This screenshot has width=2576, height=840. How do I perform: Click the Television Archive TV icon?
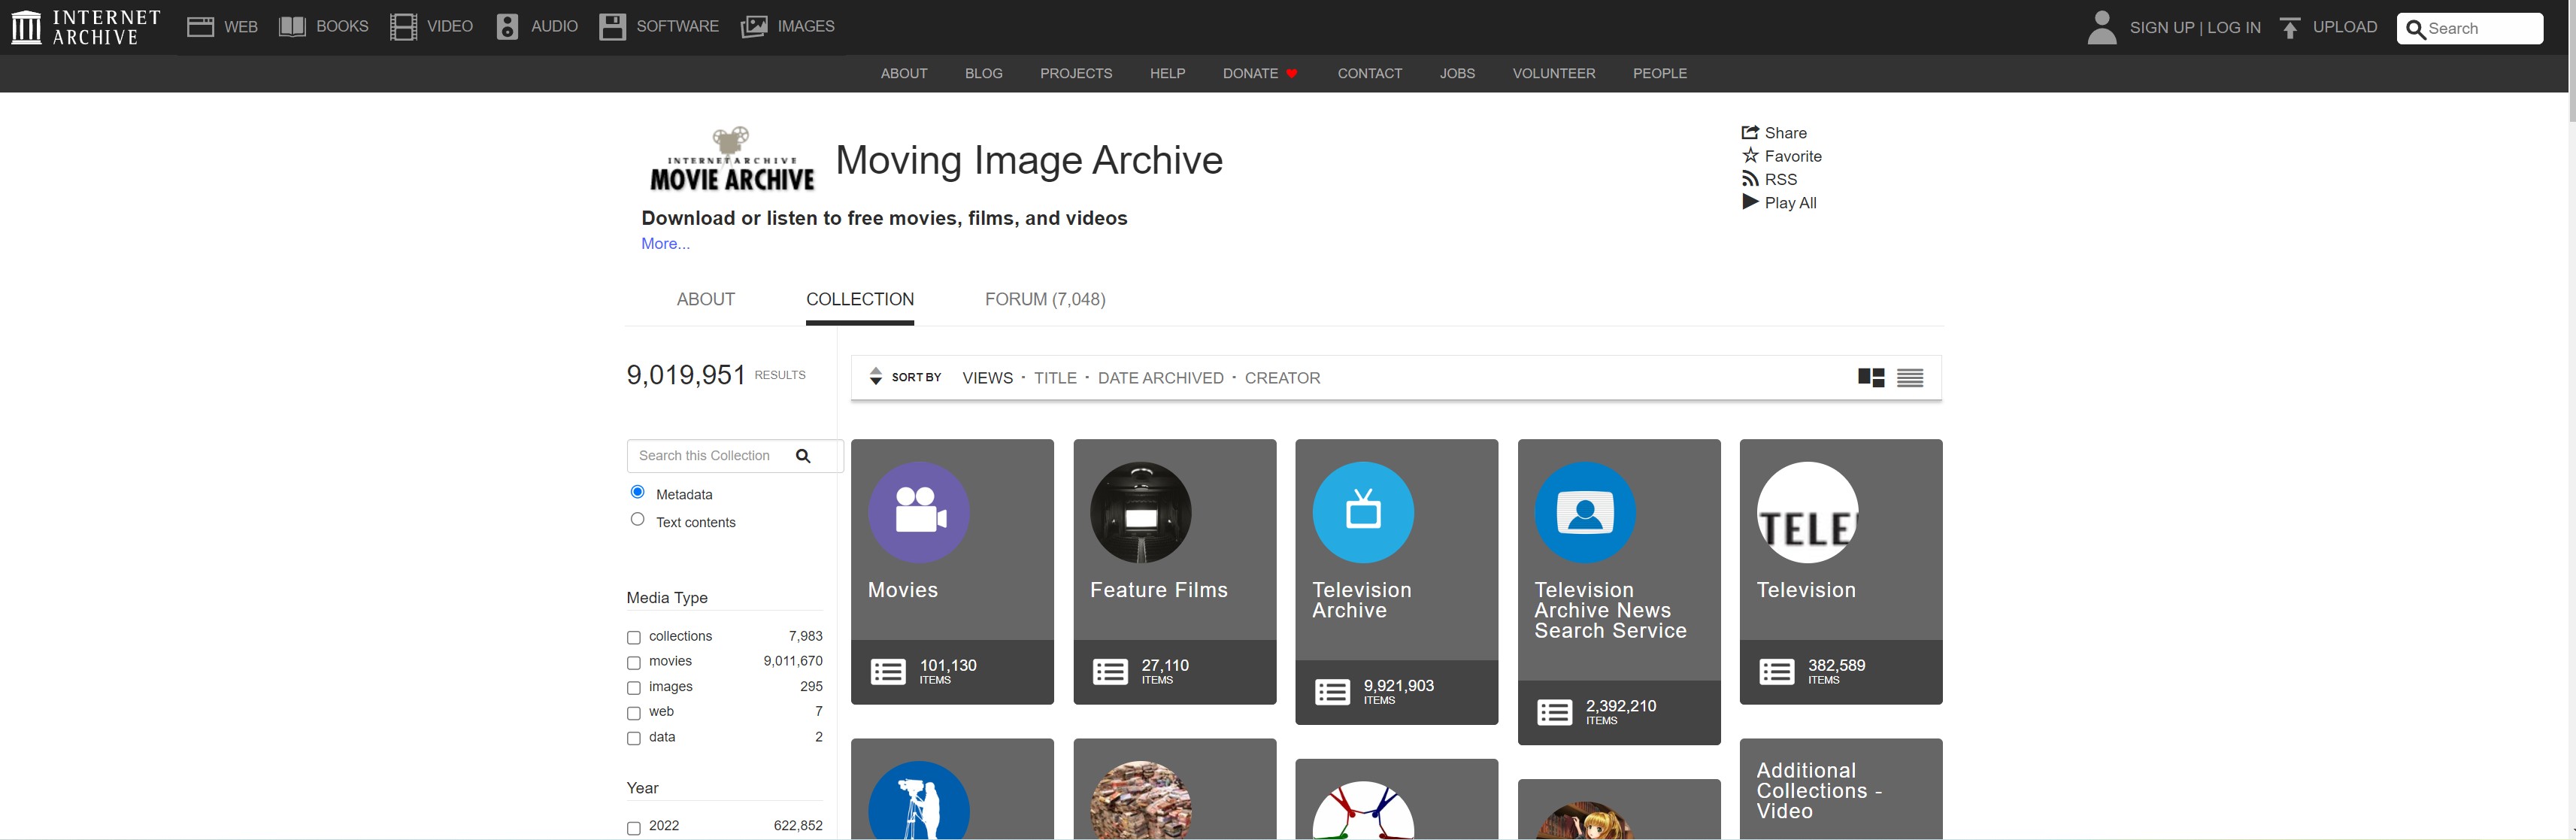(x=1363, y=512)
